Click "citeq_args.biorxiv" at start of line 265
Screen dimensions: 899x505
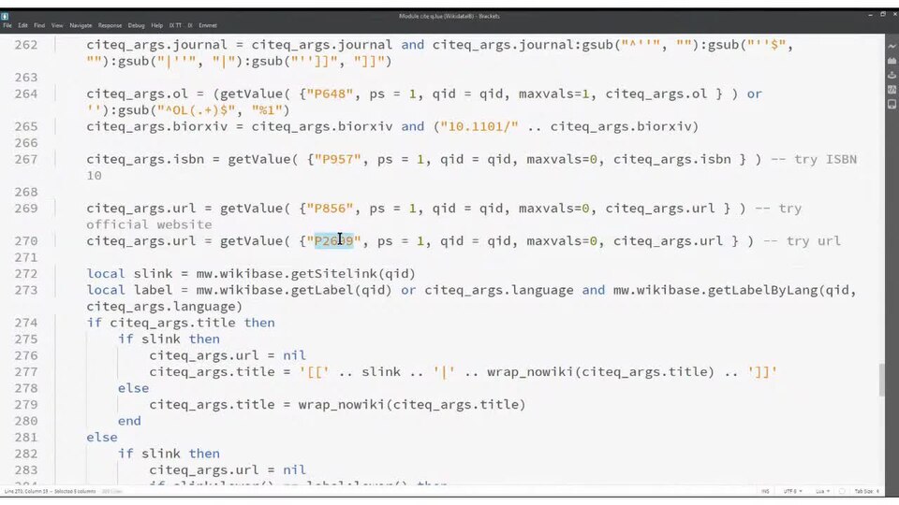tap(157, 126)
